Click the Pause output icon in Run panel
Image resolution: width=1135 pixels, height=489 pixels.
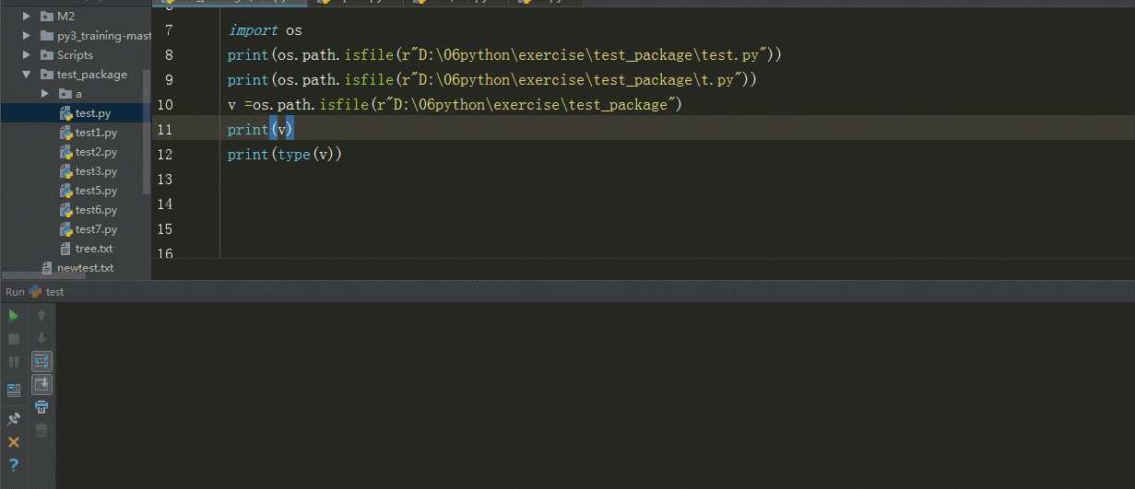[x=14, y=362]
